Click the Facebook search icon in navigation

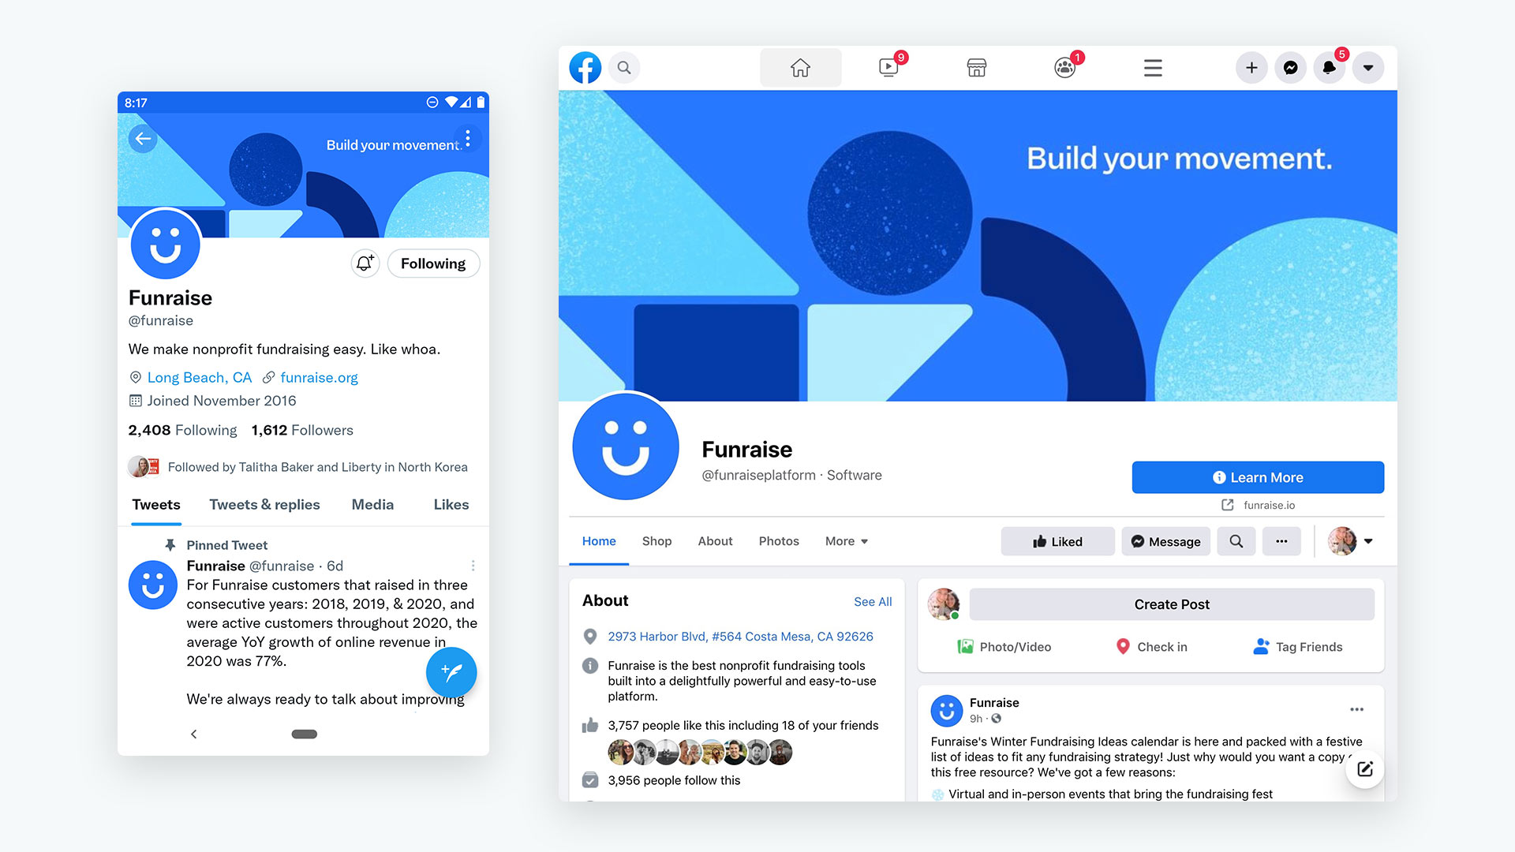pos(626,68)
